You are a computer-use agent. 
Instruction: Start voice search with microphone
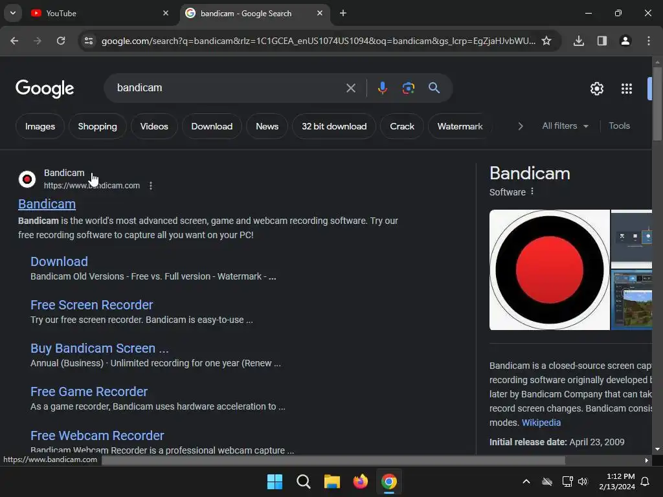[x=382, y=88]
